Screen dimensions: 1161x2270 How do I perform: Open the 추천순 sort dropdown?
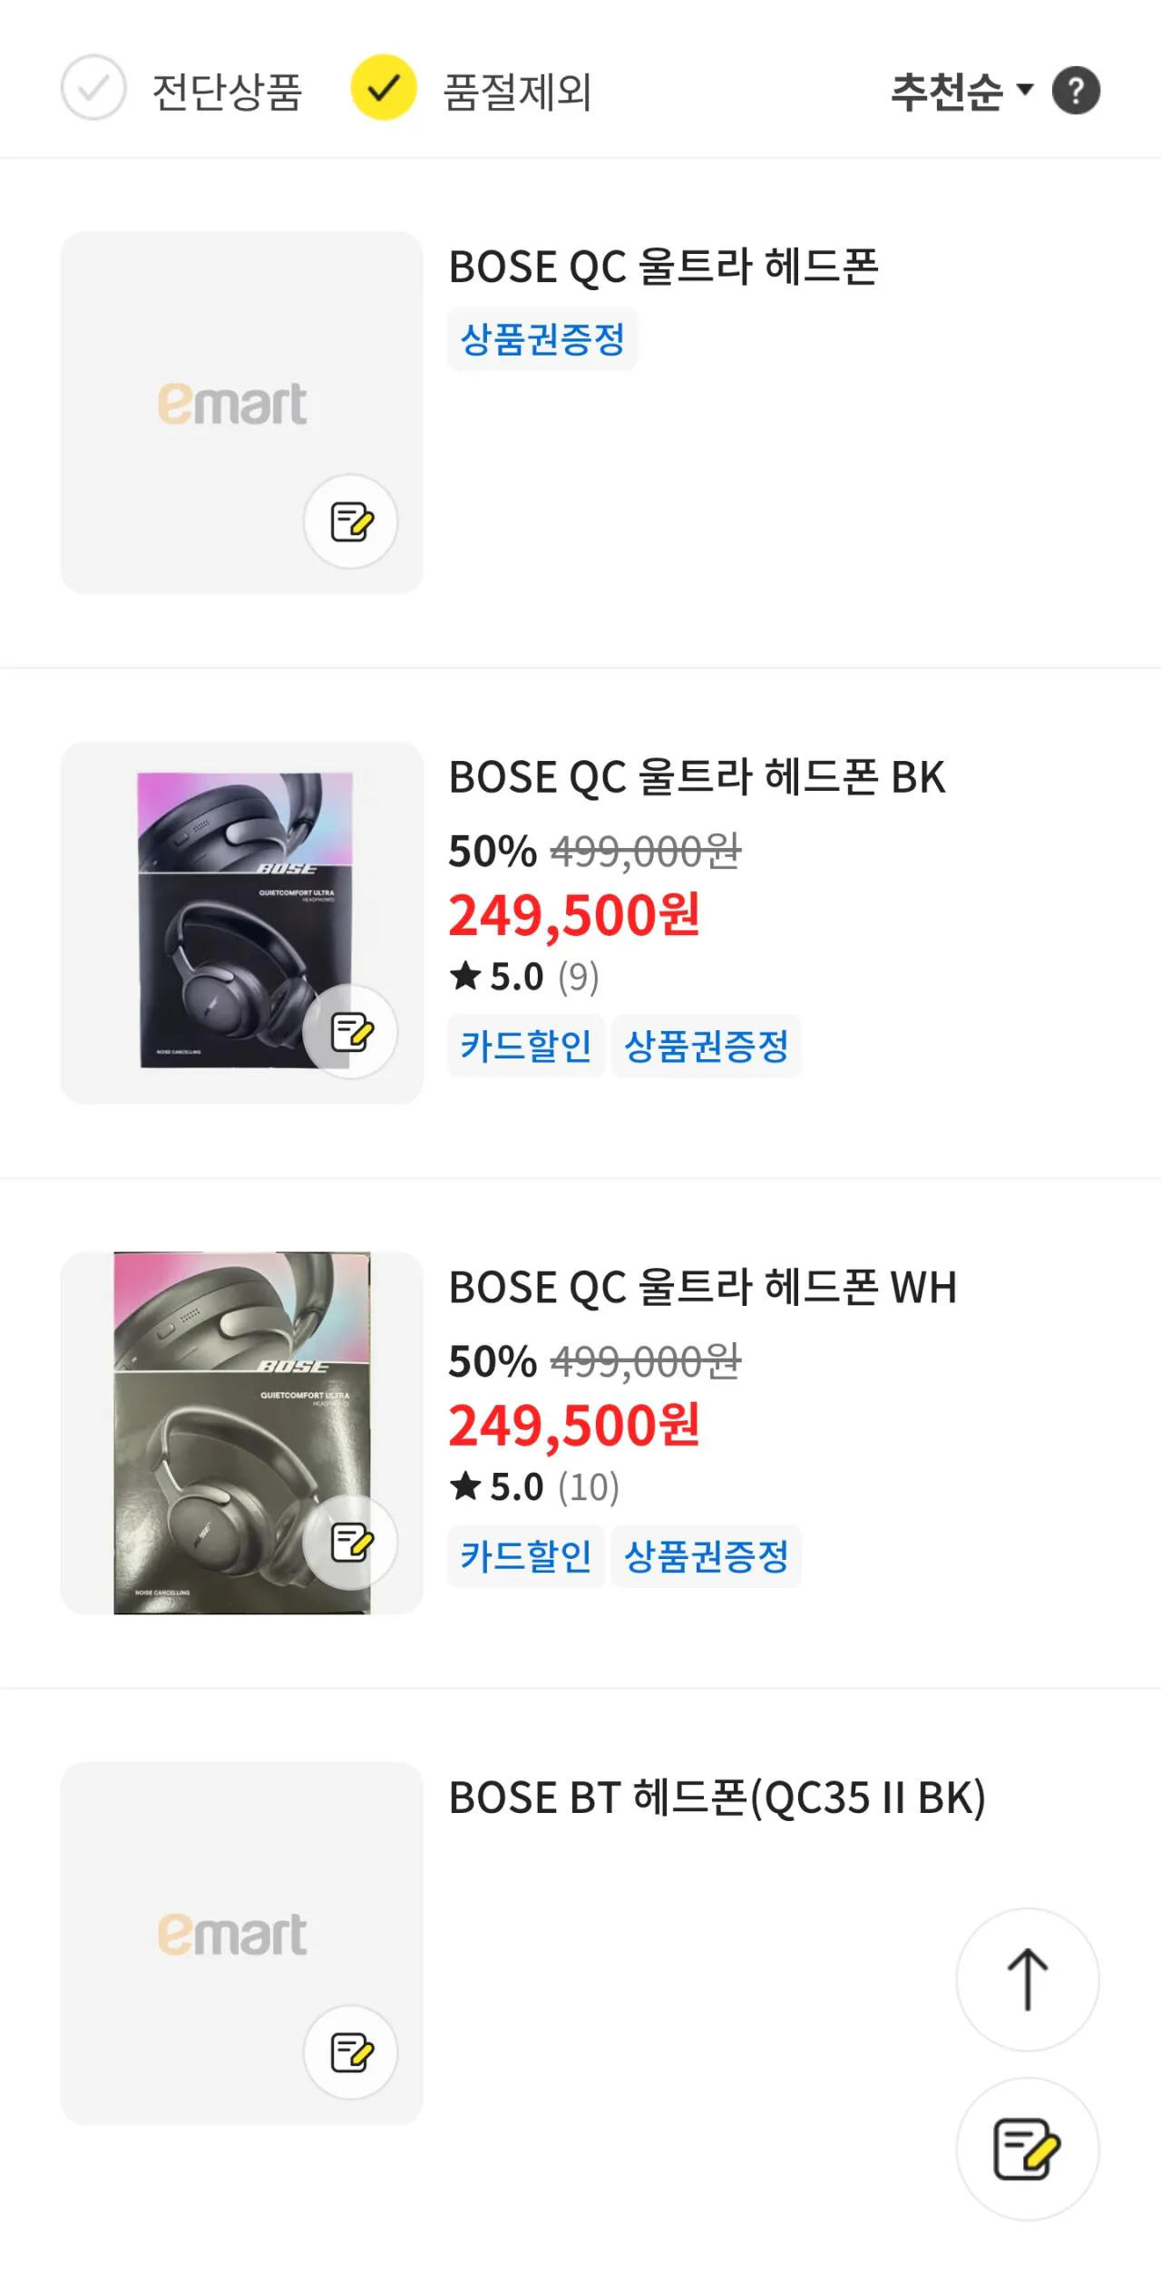click(x=947, y=92)
